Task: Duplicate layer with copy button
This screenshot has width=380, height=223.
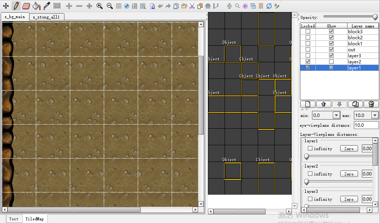Action: [x=355, y=104]
